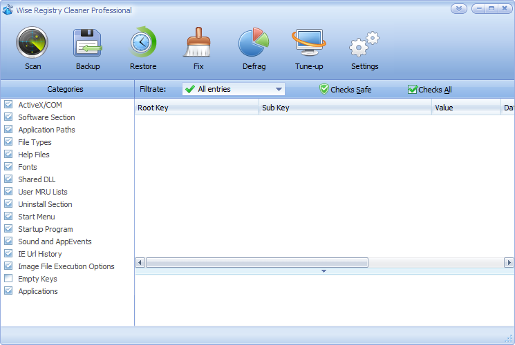The height and width of the screenshot is (345, 515).
Task: Click the scrollbar left arrow
Action: (140, 263)
